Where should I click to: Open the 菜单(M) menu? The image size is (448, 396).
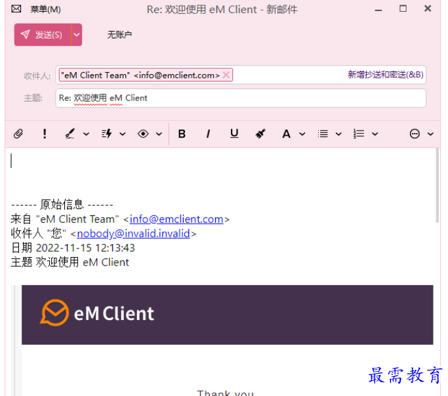[46, 9]
